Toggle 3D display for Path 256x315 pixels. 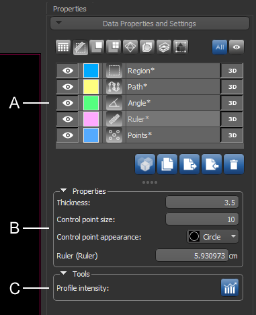pos(232,87)
